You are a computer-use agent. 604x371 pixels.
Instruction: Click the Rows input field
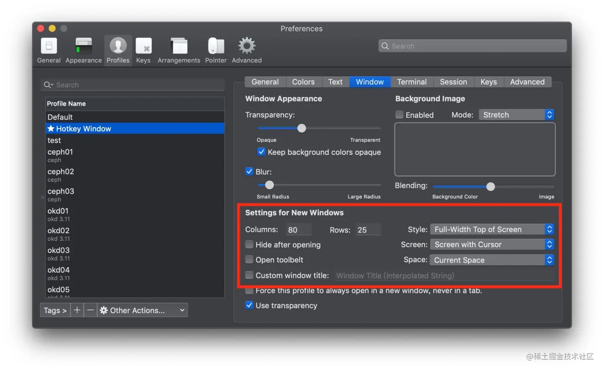pos(368,230)
